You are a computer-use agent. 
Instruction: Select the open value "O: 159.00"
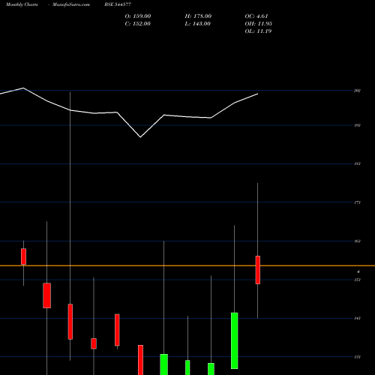(138, 16)
